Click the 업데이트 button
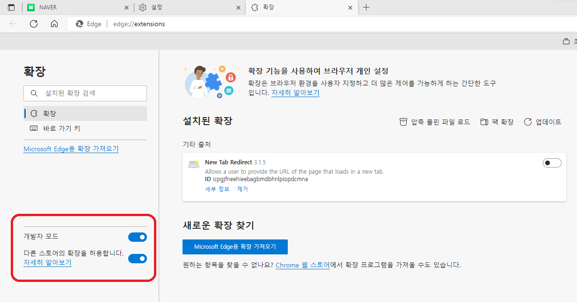Image resolution: width=577 pixels, height=302 pixels. [x=543, y=122]
